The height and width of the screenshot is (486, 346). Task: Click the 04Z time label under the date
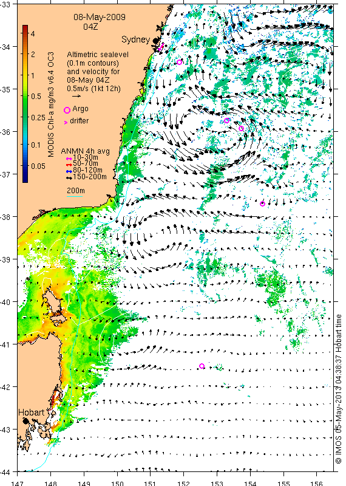91,27
